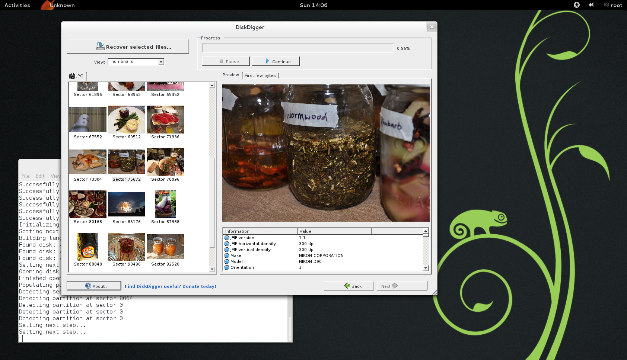Click the NIKON CORPORATION value
The width and height of the screenshot is (627, 360).
pyautogui.click(x=321, y=255)
